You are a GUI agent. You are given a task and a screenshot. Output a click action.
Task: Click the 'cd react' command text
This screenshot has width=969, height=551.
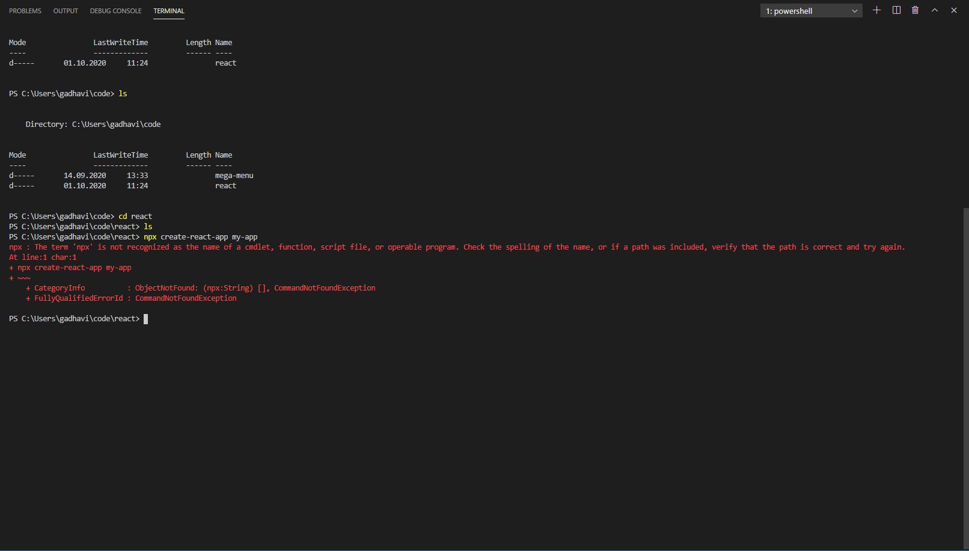135,216
